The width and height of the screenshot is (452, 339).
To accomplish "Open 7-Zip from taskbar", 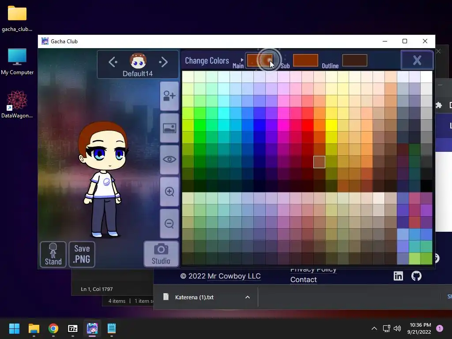I will 73,328.
